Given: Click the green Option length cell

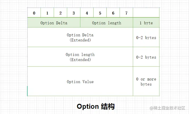Looking at the screenshot, I should point(106,23).
